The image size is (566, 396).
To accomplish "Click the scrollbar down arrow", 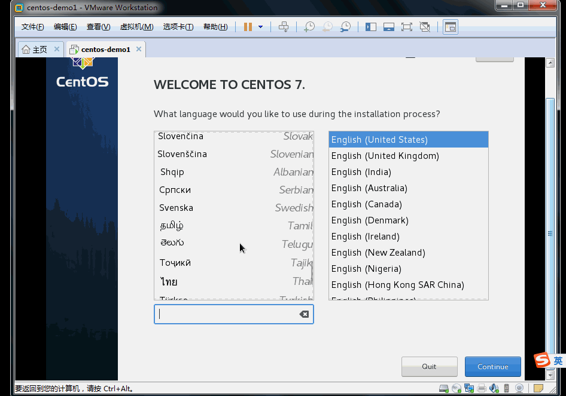I will pos(550,375).
